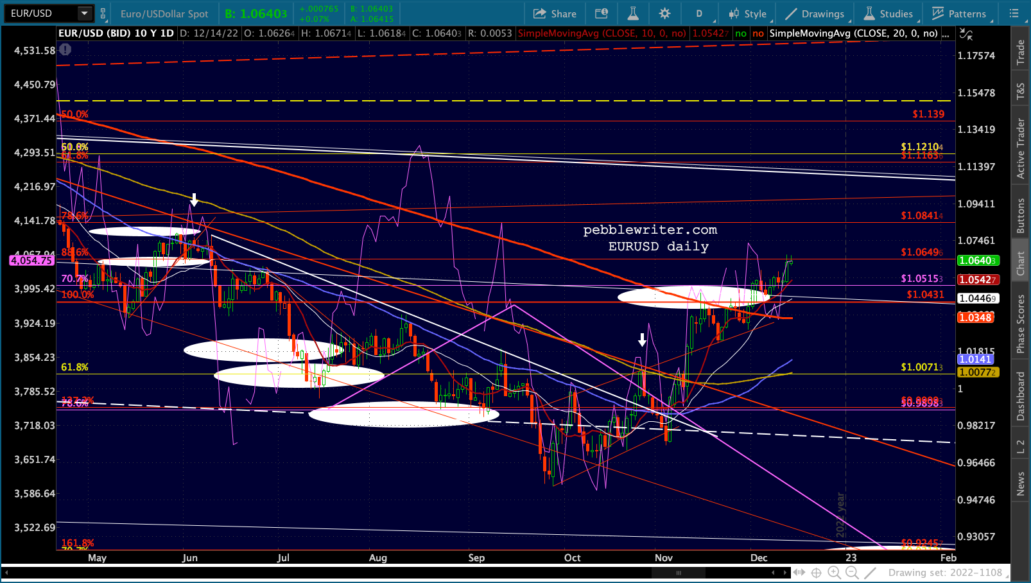
Task: Click the $1.0649 level label
Action: pos(922,252)
